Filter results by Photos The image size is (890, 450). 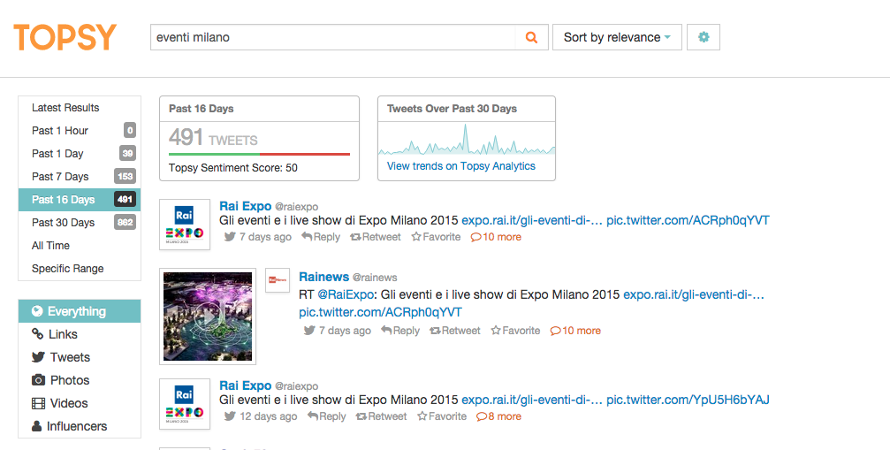(80, 380)
